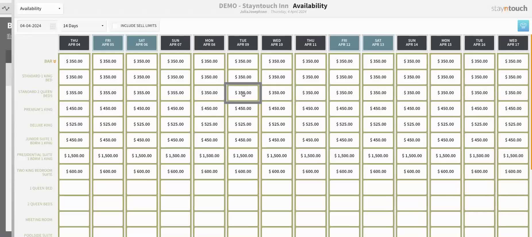Open Two King Suite $600.00 for Thu Apr 11
The image size is (532, 237).
click(x=311, y=171)
